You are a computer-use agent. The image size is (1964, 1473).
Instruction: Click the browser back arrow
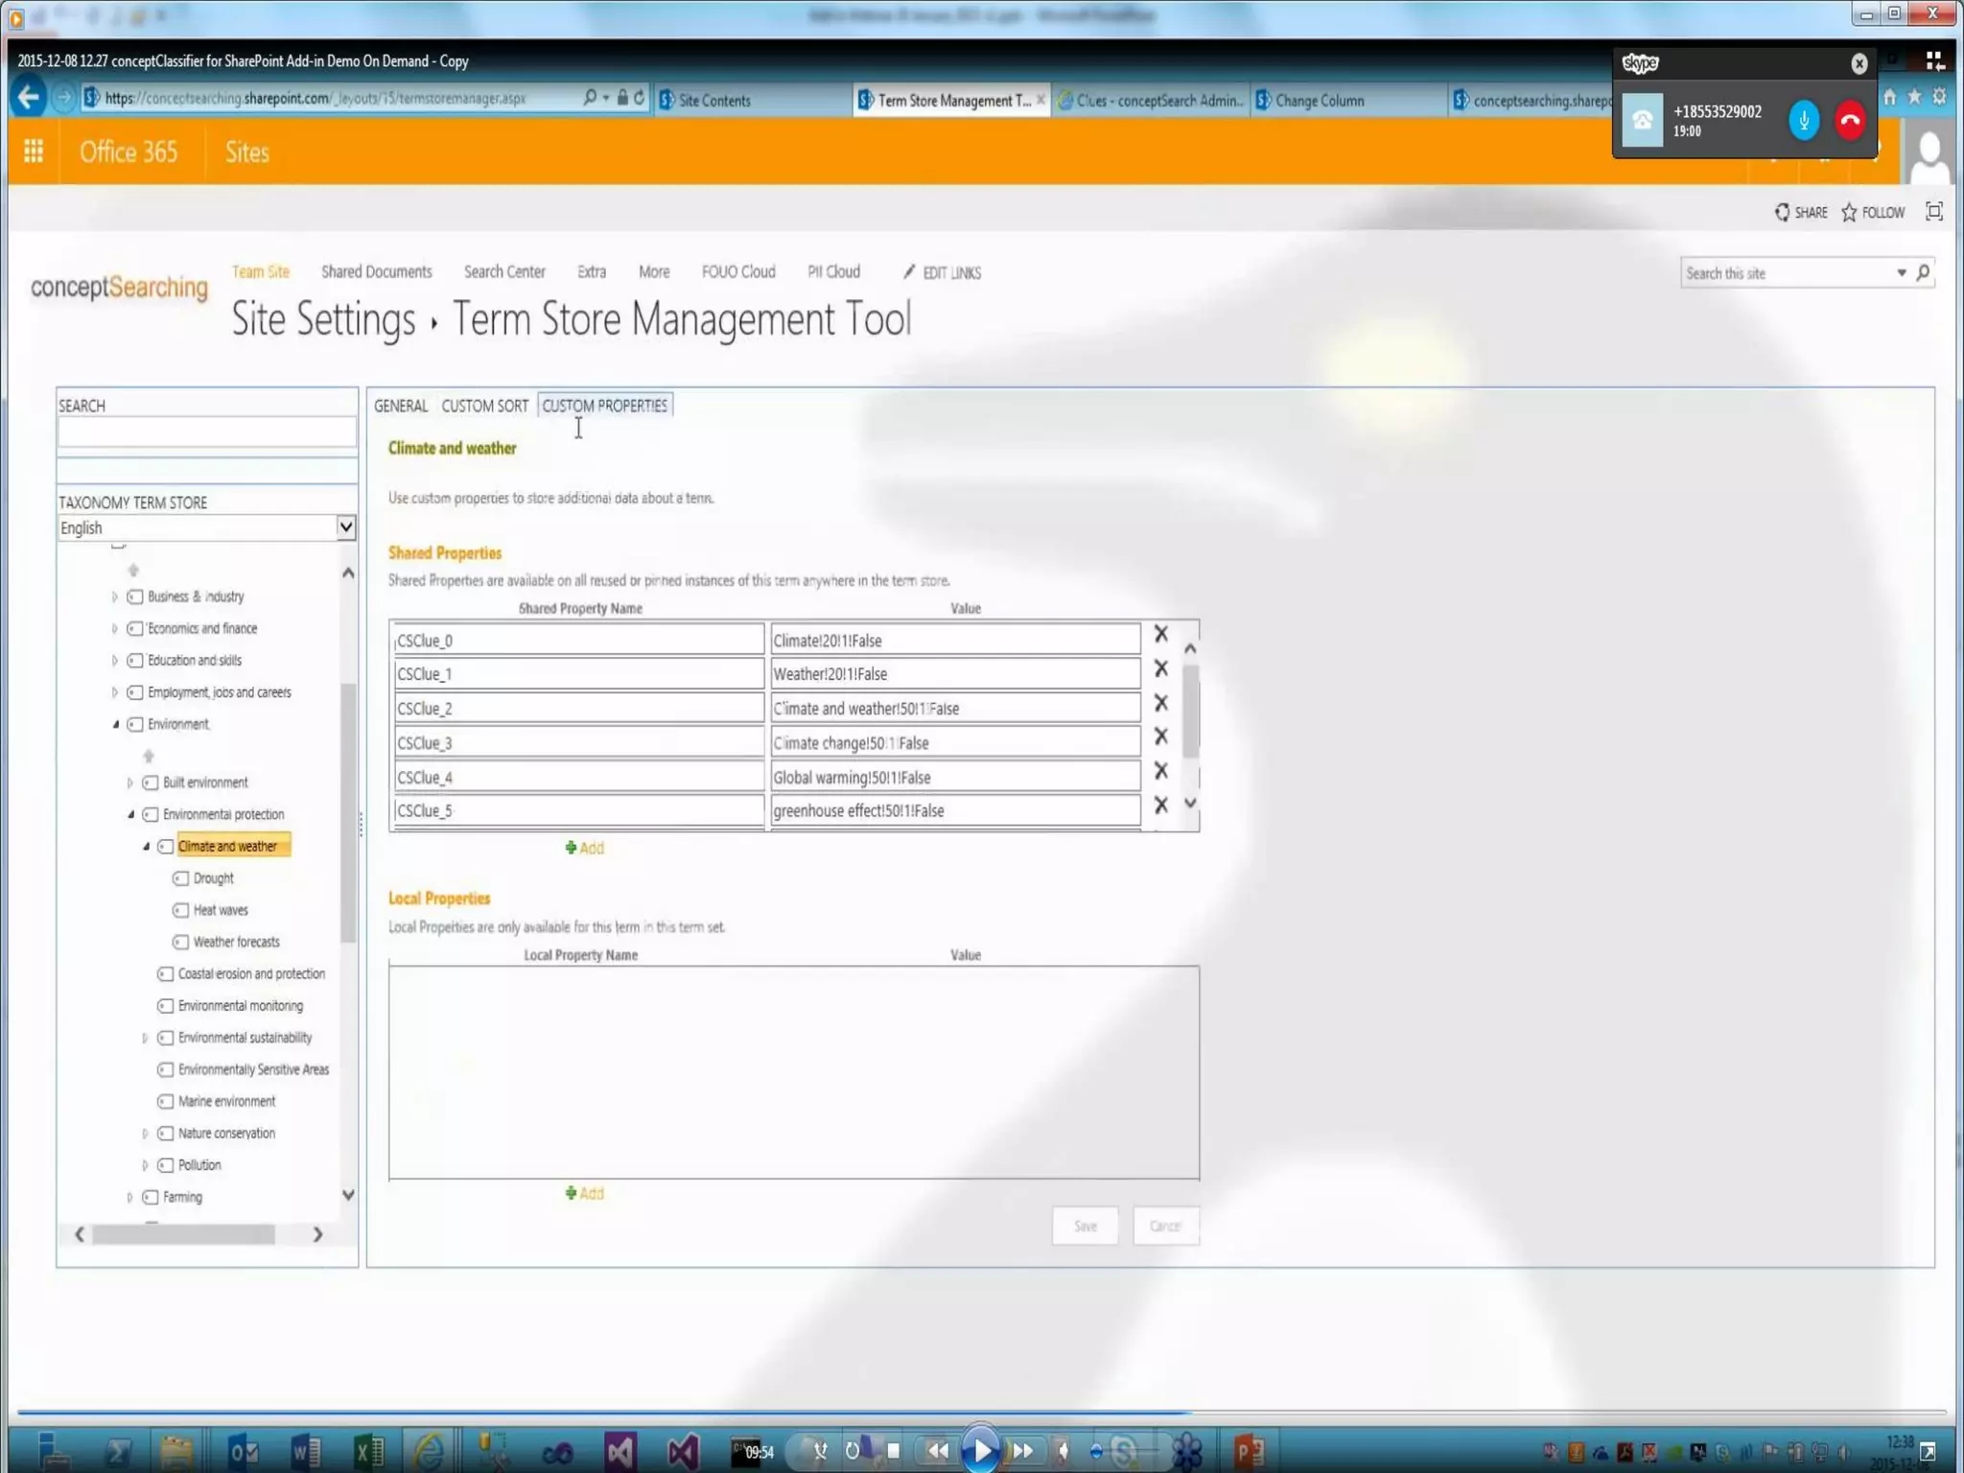29,98
